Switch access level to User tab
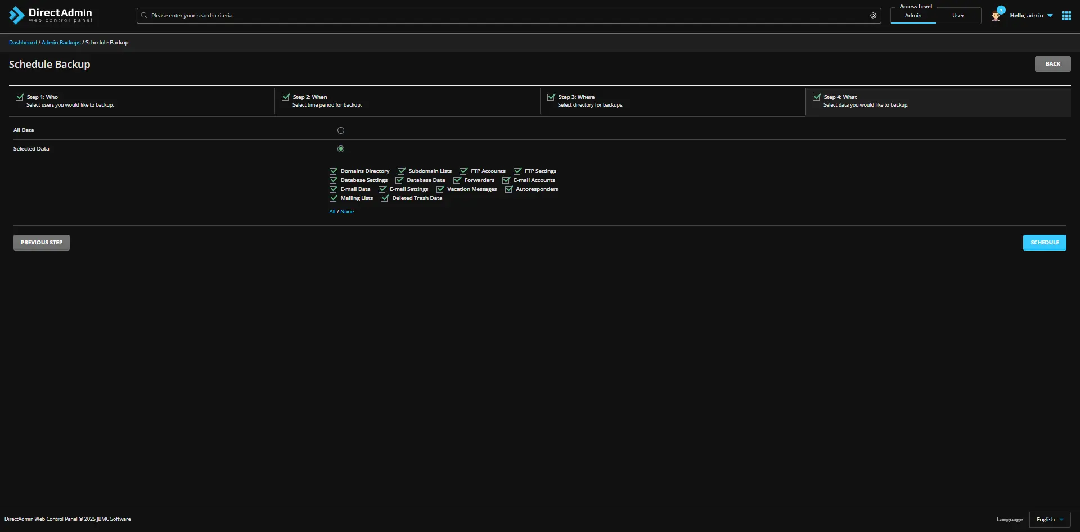Viewport: 1080px width, 532px height. [x=958, y=16]
